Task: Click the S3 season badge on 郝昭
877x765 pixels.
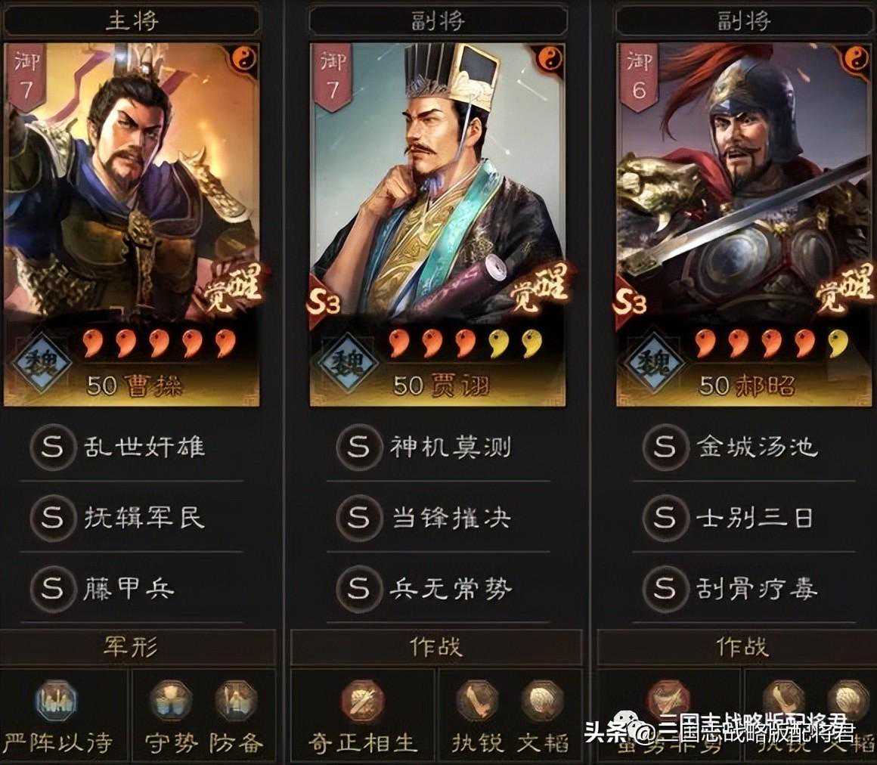Action: [x=630, y=302]
